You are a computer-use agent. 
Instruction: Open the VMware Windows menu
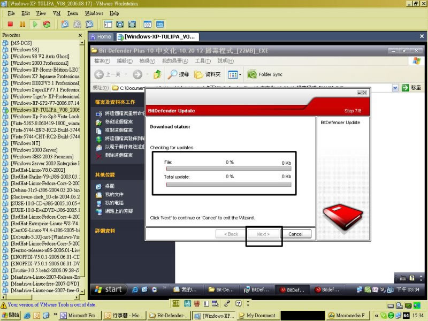point(94,13)
